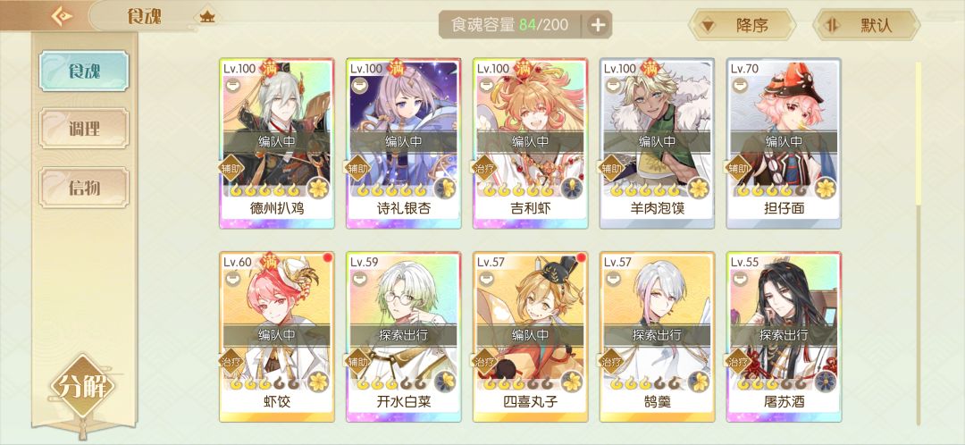Select the 四喜丸子 card with red dot
Screen dimensions: 965x445
coord(531,337)
